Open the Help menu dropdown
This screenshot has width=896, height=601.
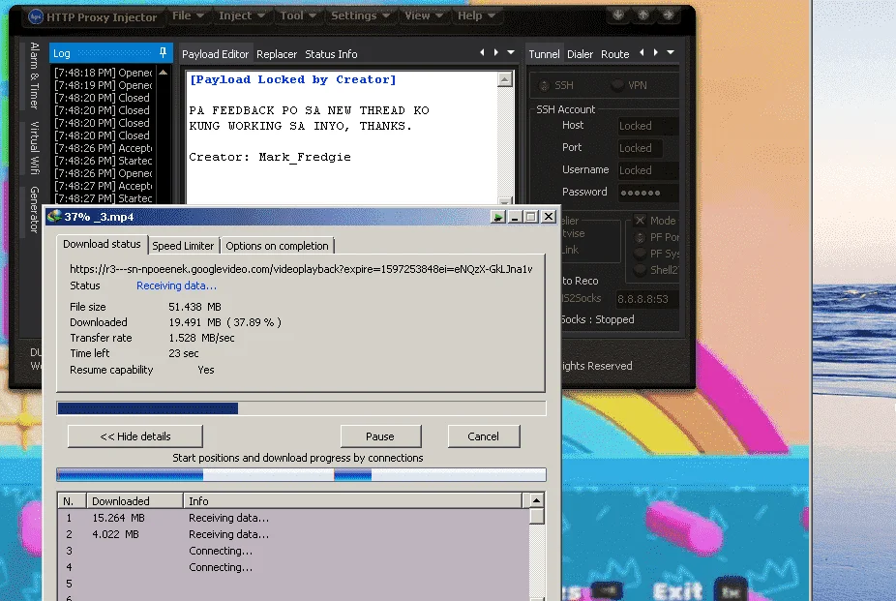click(x=475, y=16)
